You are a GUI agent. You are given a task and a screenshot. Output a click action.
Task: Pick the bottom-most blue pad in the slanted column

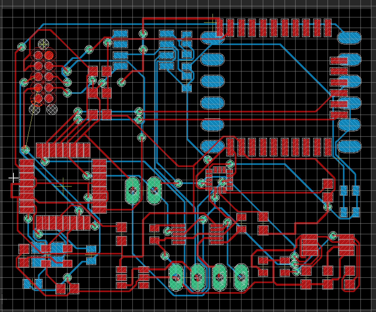click(187, 88)
